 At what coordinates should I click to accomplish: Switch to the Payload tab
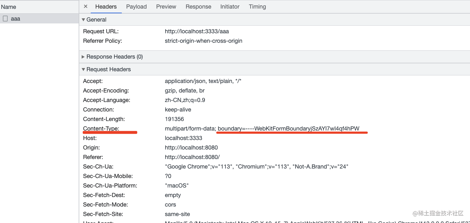pos(136,7)
